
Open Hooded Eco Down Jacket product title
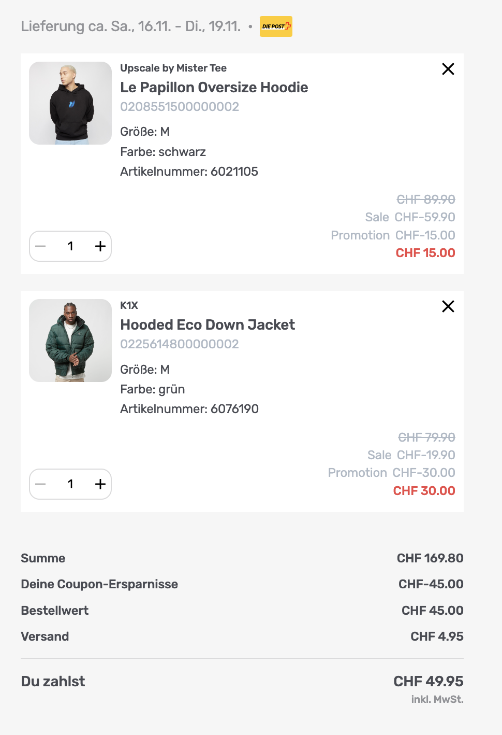pos(208,325)
